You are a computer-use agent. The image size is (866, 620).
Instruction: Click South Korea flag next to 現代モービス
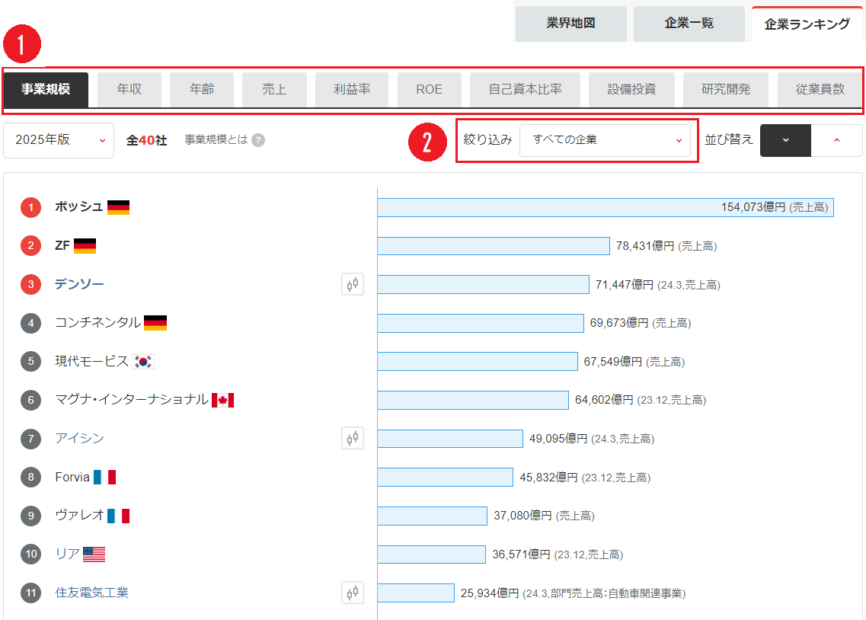click(x=144, y=362)
